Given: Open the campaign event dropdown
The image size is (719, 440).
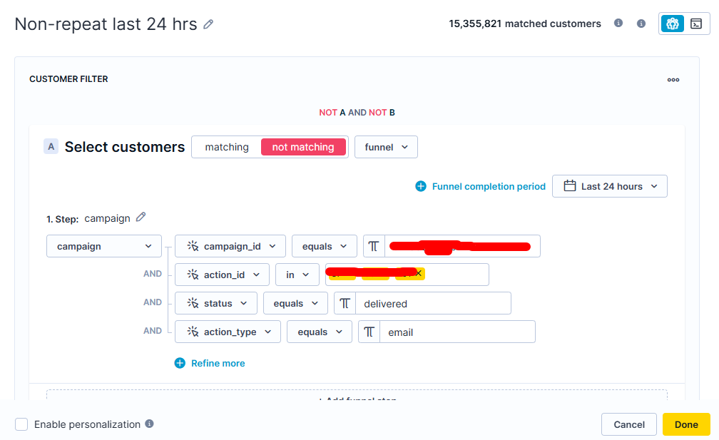Looking at the screenshot, I should click(104, 246).
